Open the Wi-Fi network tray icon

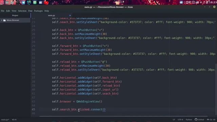201,2
